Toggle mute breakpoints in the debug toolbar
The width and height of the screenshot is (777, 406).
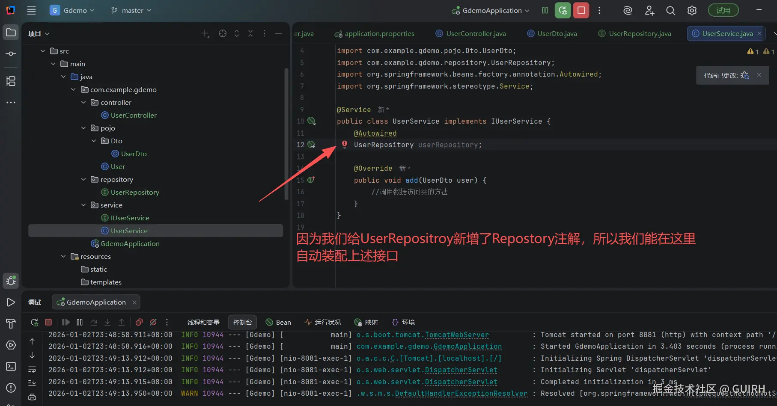(x=153, y=322)
